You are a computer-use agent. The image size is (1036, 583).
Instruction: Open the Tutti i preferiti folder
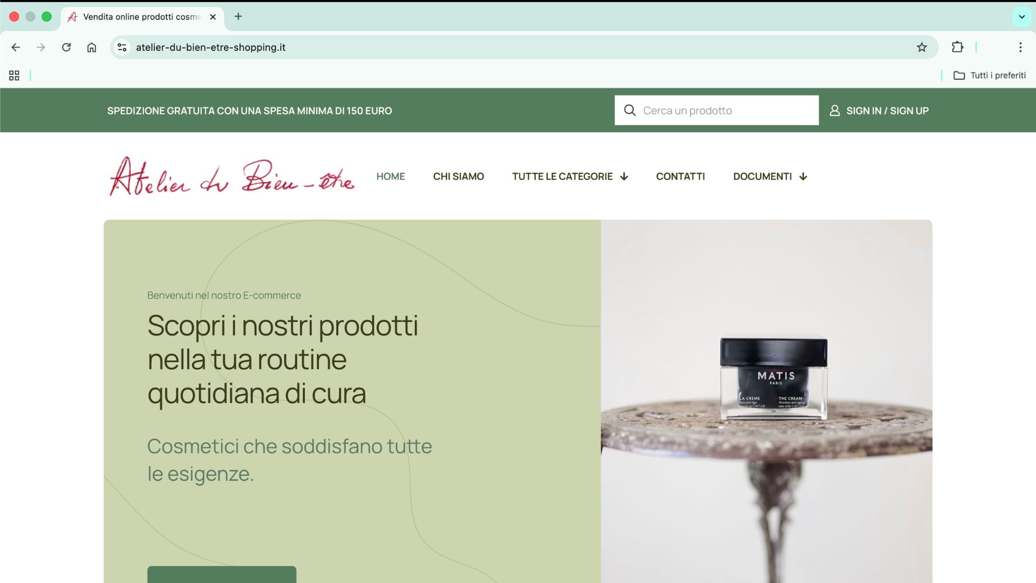point(990,76)
